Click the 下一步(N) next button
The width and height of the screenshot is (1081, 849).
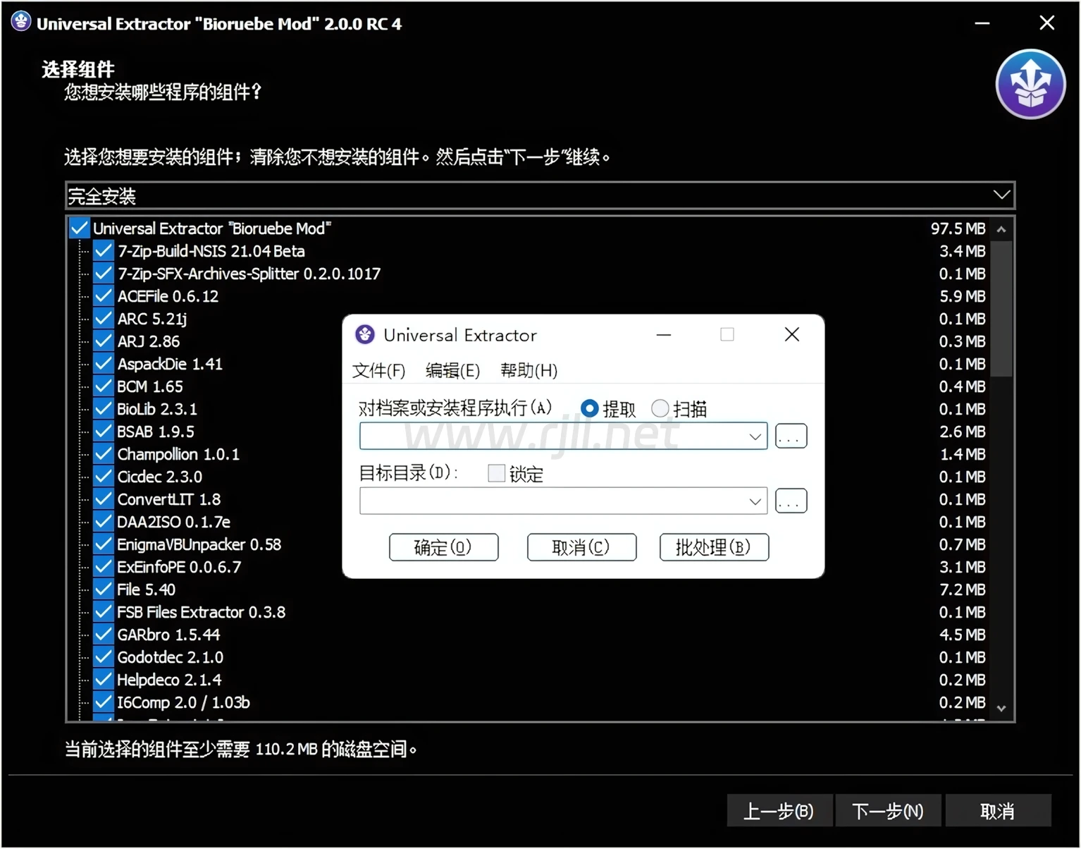887,811
